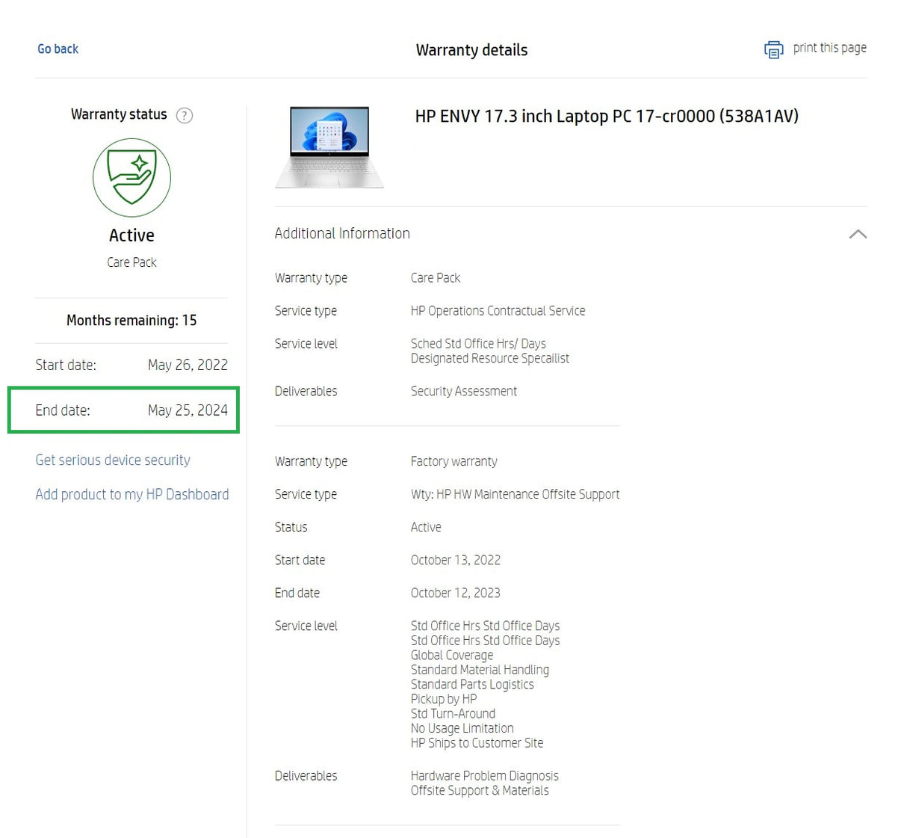Select Hardware Problem Diagnosis deliverable
The height and width of the screenshot is (838, 907).
pos(485,776)
